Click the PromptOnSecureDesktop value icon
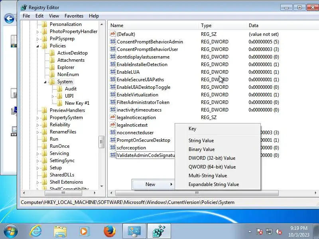 [113, 140]
